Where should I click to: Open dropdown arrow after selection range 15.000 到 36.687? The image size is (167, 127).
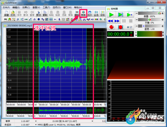pyautogui.click(x=92, y=121)
